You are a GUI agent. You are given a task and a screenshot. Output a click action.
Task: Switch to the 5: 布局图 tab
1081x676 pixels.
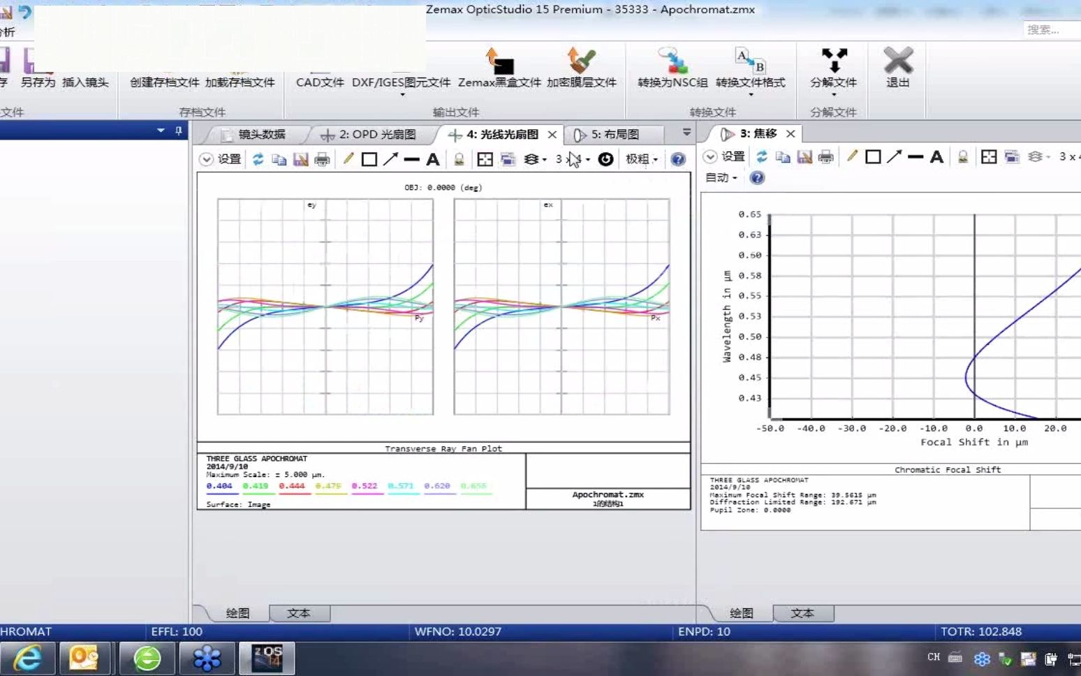point(613,134)
